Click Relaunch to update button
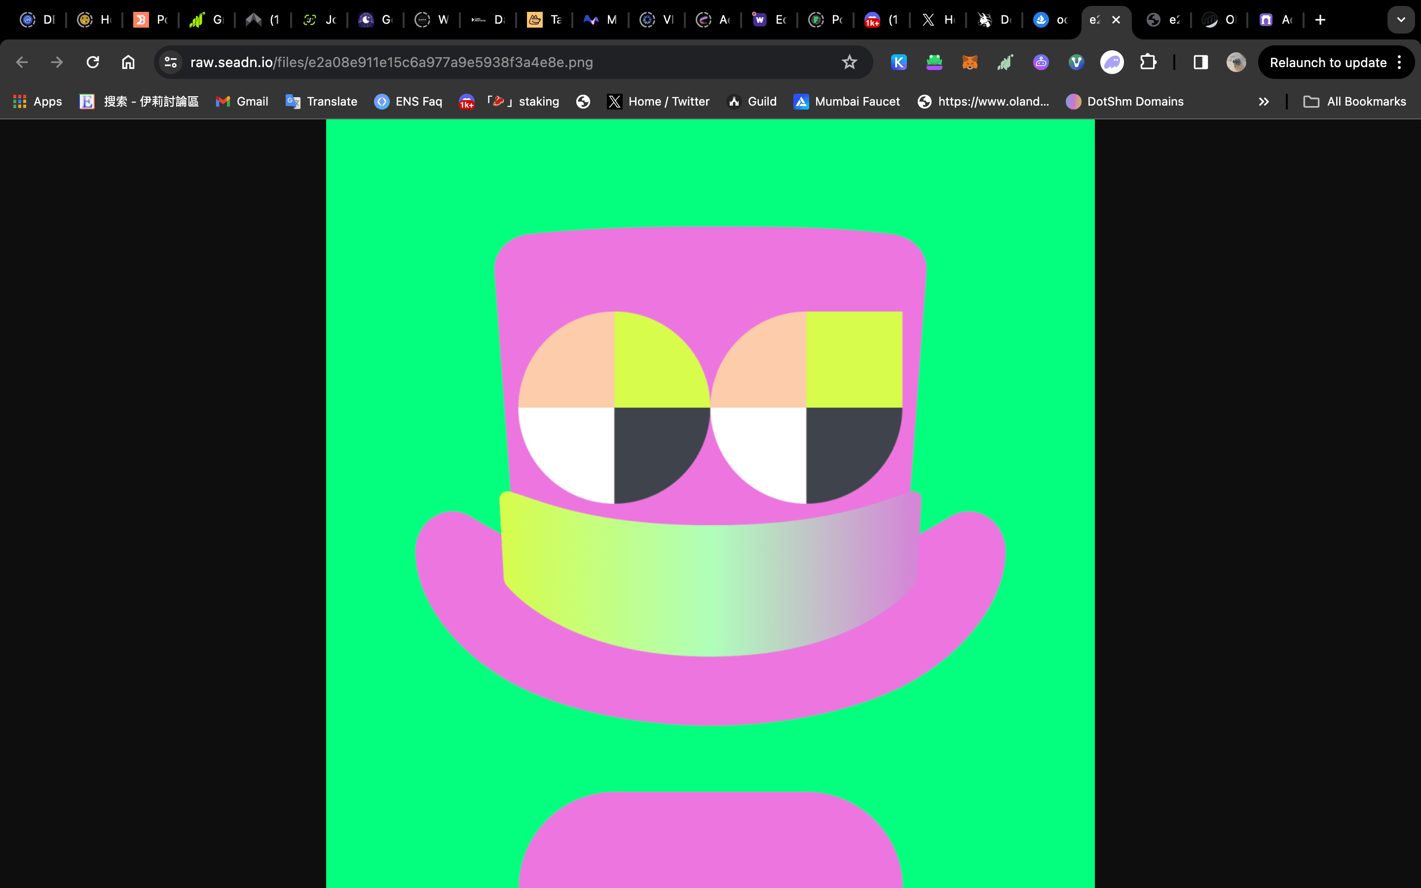Image resolution: width=1421 pixels, height=888 pixels. 1328,62
